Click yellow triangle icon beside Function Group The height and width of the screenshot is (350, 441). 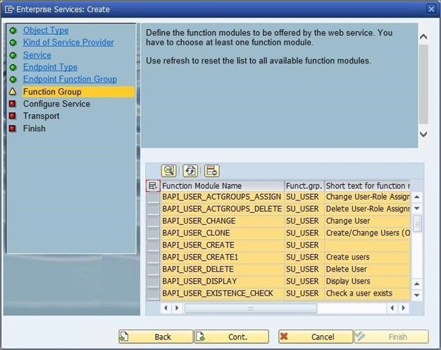(13, 92)
